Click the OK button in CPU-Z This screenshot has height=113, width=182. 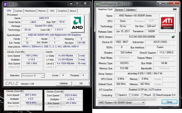point(81,83)
